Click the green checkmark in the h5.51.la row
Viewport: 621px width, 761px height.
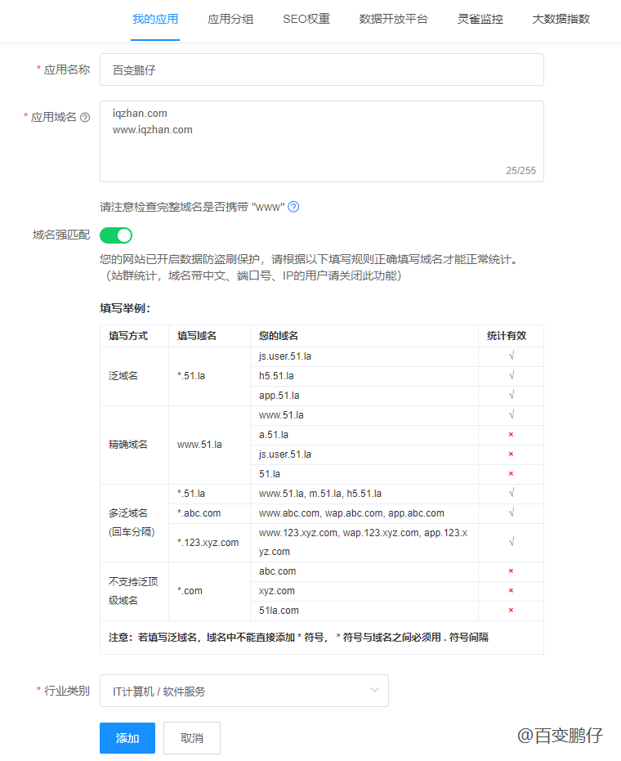click(511, 375)
